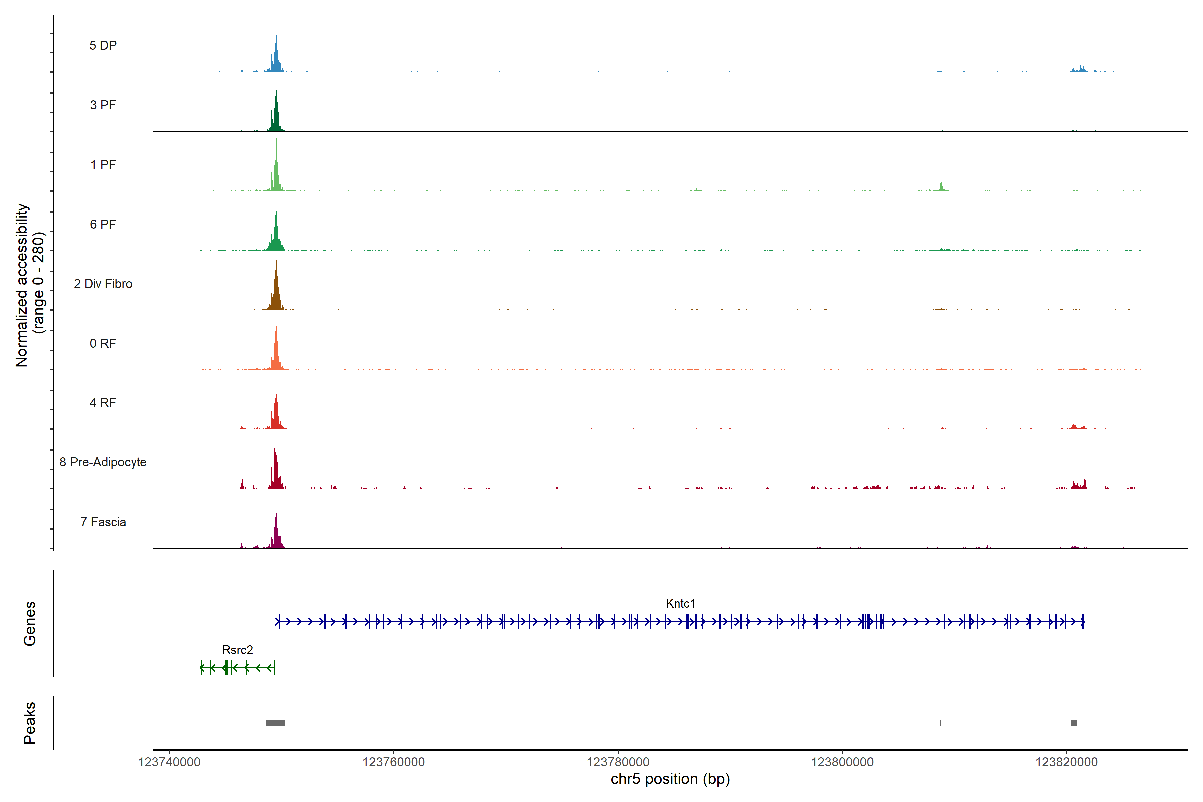Click the 7 Fascia track label
1203x802 pixels.
[103, 522]
